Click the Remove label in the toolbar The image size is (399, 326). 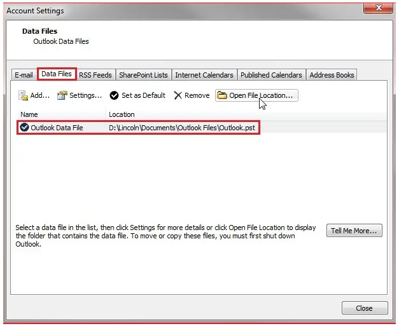pos(197,95)
